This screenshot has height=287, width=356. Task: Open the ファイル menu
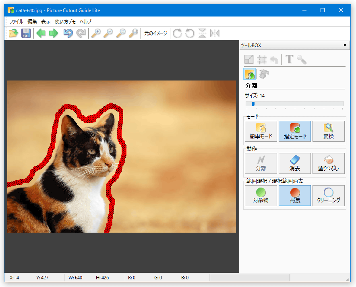[x=17, y=22]
